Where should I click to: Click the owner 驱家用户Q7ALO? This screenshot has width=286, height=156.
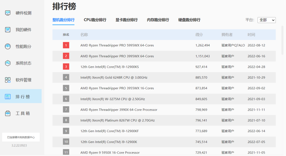click(x=233, y=45)
